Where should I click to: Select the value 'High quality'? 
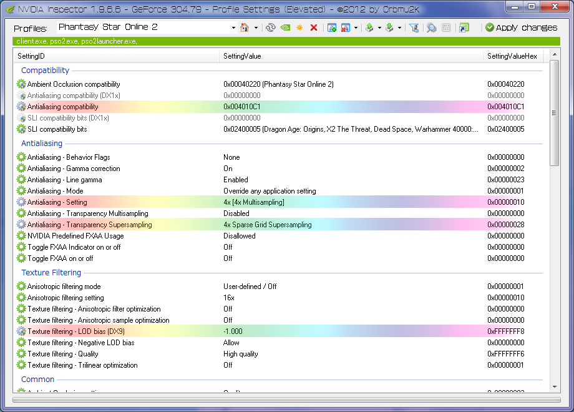240,354
